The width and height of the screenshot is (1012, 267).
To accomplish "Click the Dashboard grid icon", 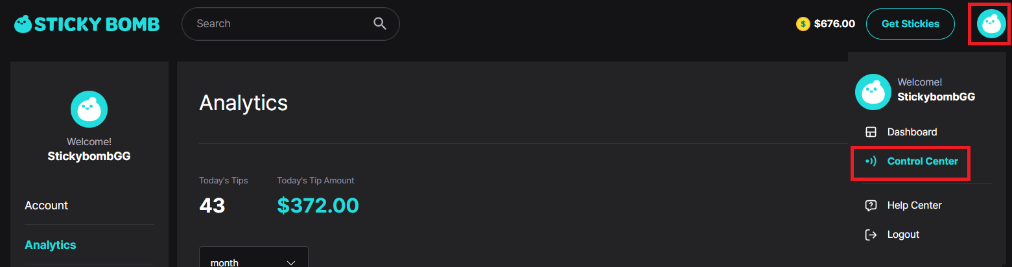I will click(871, 132).
